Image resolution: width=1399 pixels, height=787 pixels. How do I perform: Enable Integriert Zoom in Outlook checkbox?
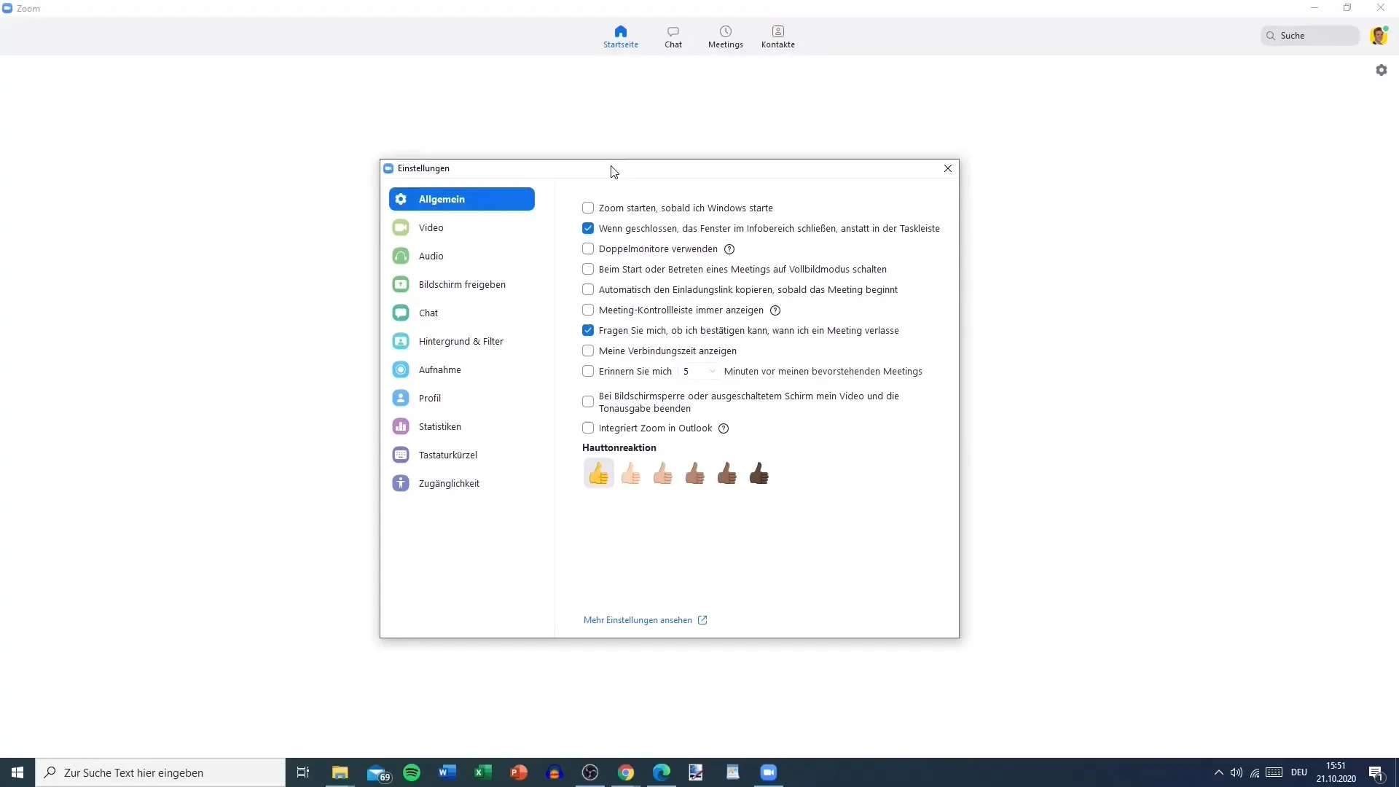point(588,428)
